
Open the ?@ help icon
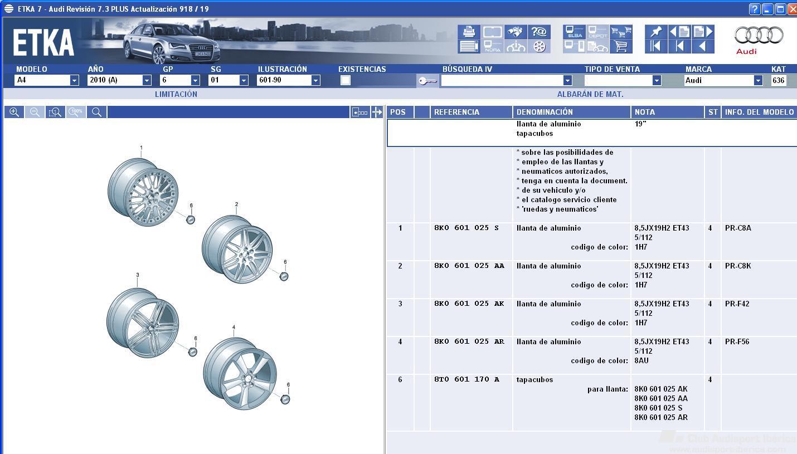(539, 32)
